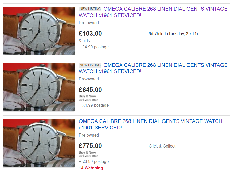Open the Omega title without a New Listing badge
235x171 pixels.
[x=150, y=124]
